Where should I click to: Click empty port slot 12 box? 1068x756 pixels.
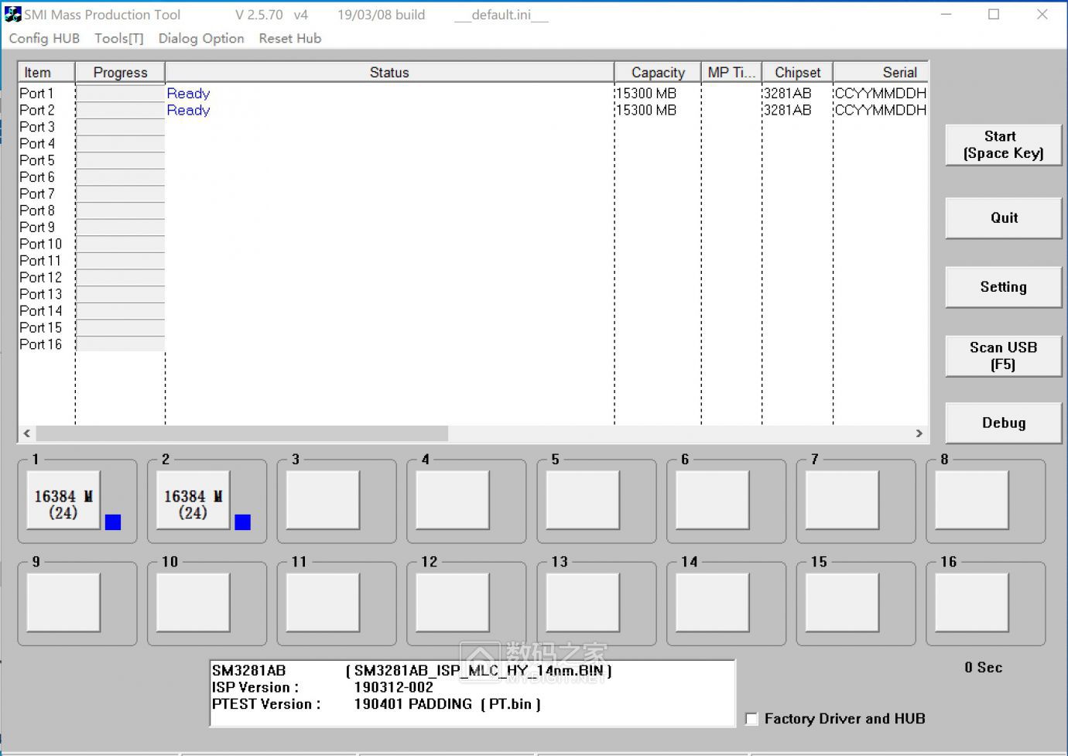tap(453, 602)
